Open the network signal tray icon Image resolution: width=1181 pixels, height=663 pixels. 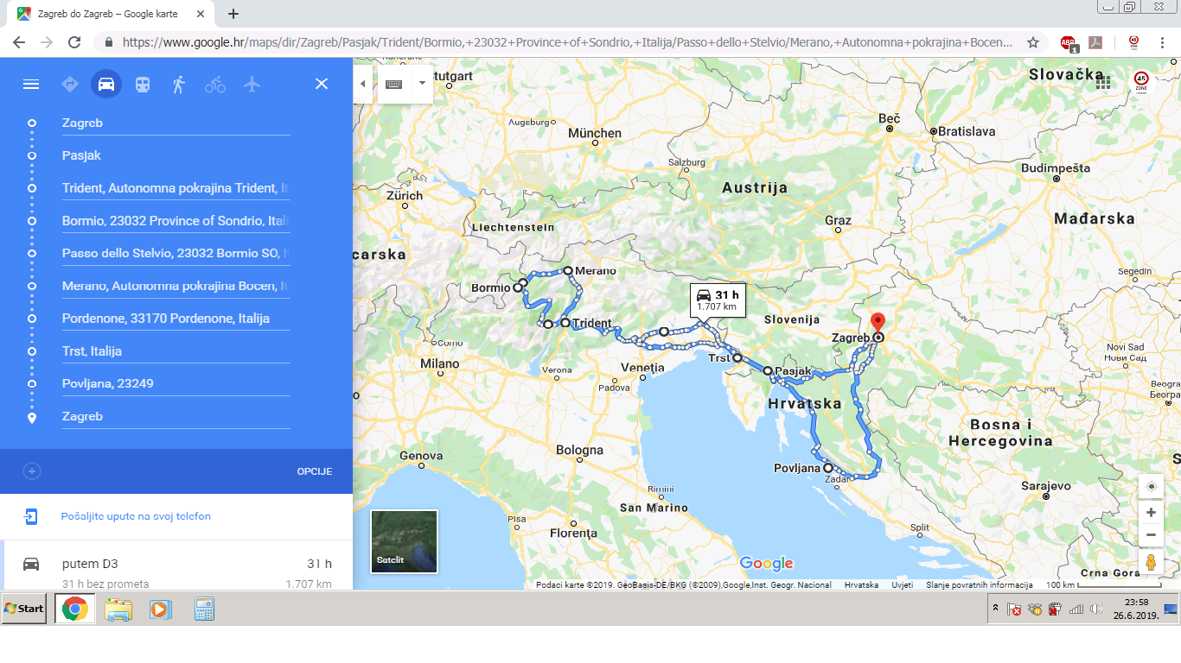click(1076, 609)
